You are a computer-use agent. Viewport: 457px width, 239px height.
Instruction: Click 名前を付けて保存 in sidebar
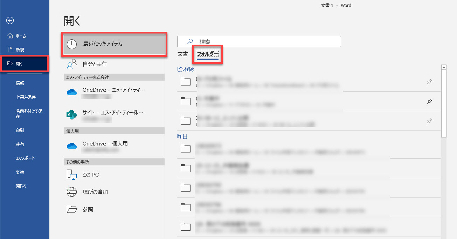click(x=29, y=113)
